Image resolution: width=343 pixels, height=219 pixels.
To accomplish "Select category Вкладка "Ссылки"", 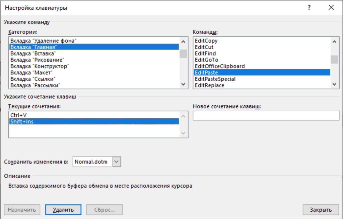I will point(33,79).
